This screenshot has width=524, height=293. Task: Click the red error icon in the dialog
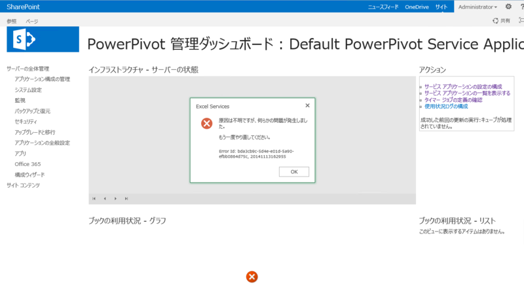pos(206,124)
